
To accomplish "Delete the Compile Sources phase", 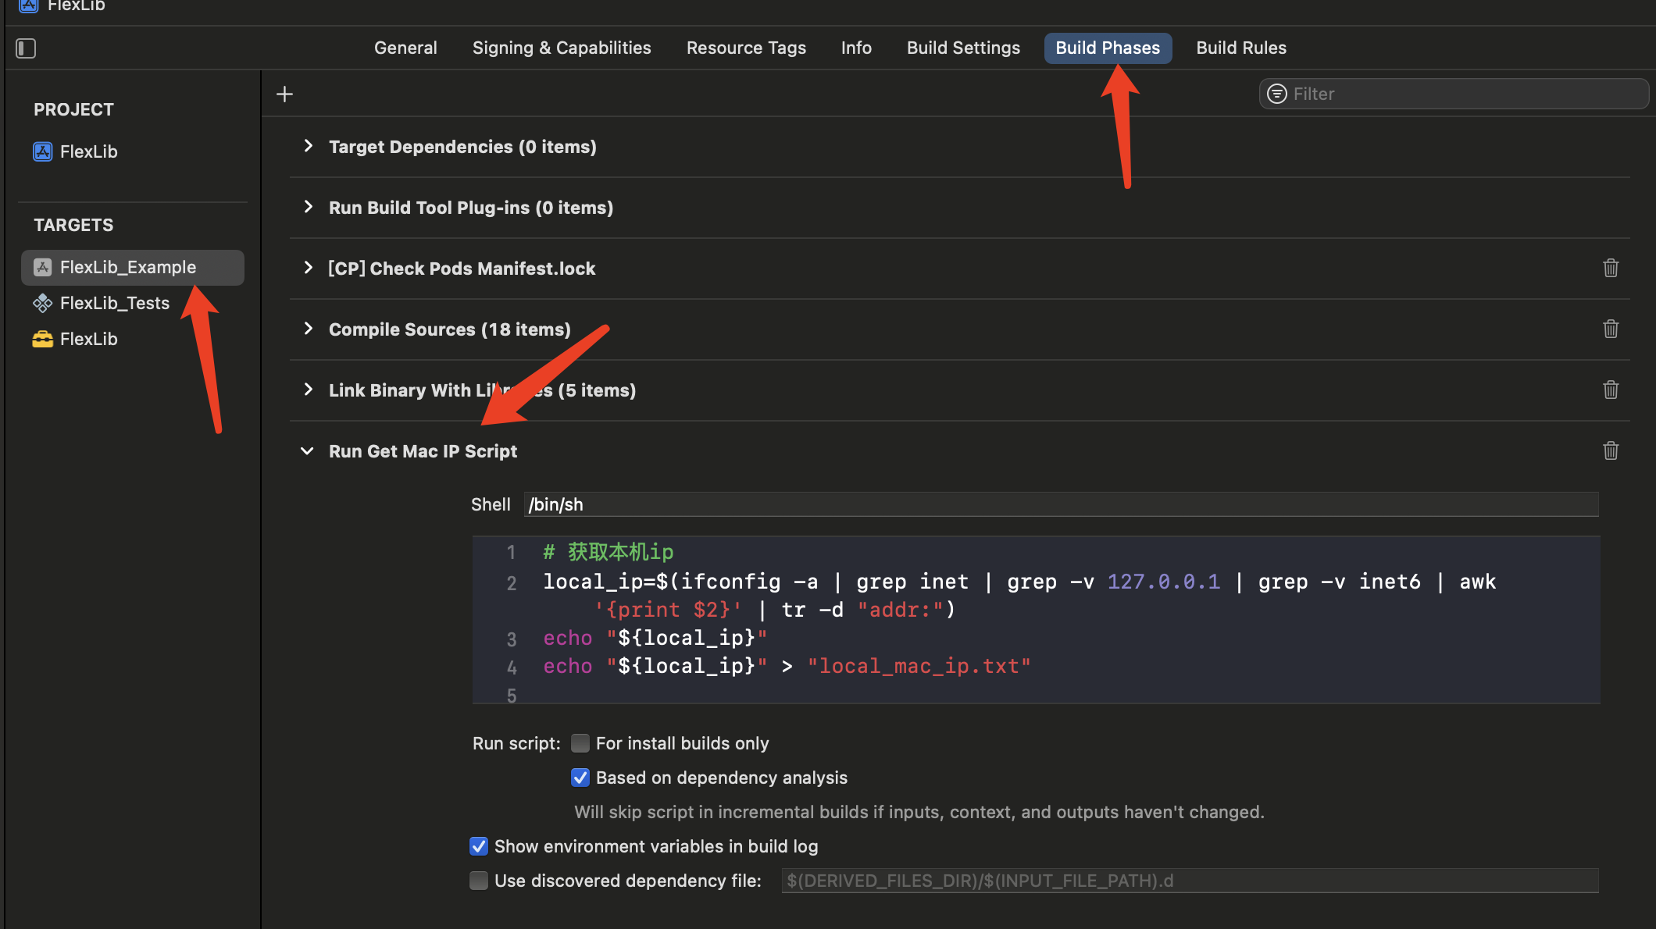I will [1610, 329].
